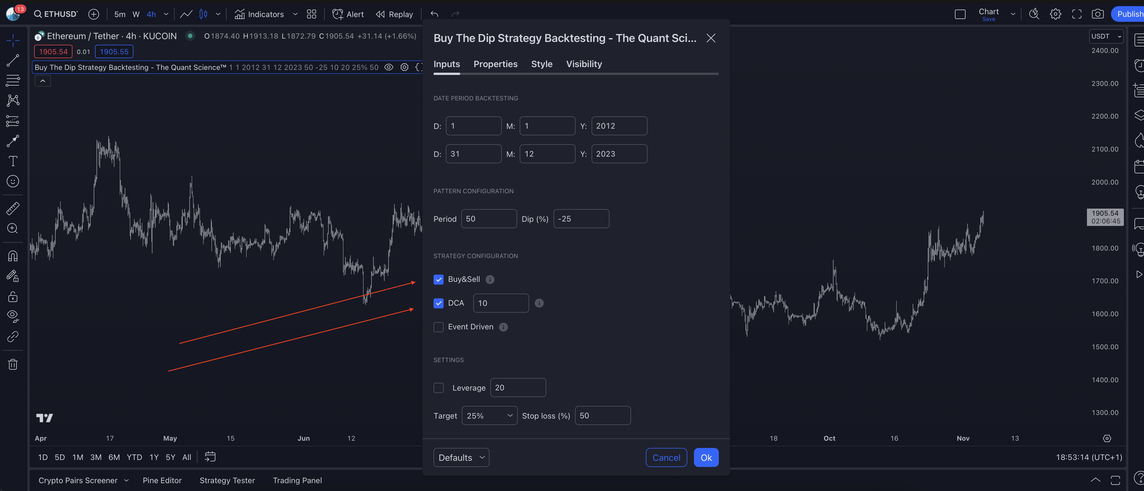Select the Text tool in sidebar
The height and width of the screenshot is (491, 1144).
[x=13, y=161]
